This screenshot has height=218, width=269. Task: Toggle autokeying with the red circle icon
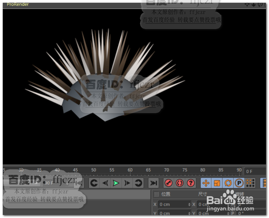(179, 183)
